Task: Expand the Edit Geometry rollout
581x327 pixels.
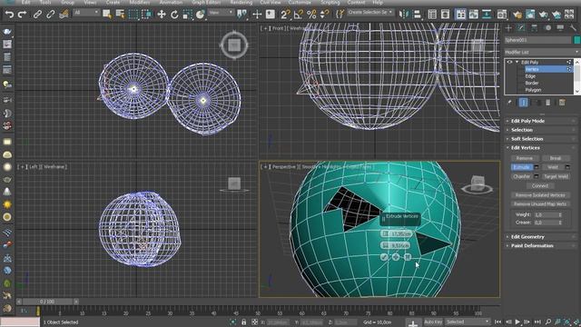Action: click(541, 236)
